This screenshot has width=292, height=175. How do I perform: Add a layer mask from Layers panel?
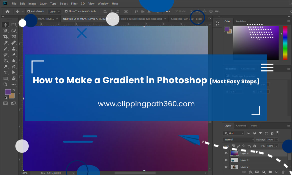point(257,172)
